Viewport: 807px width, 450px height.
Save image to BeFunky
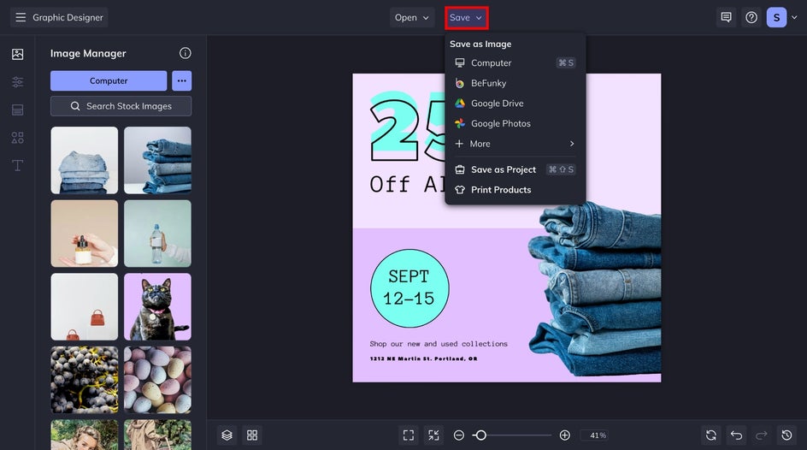click(515, 83)
